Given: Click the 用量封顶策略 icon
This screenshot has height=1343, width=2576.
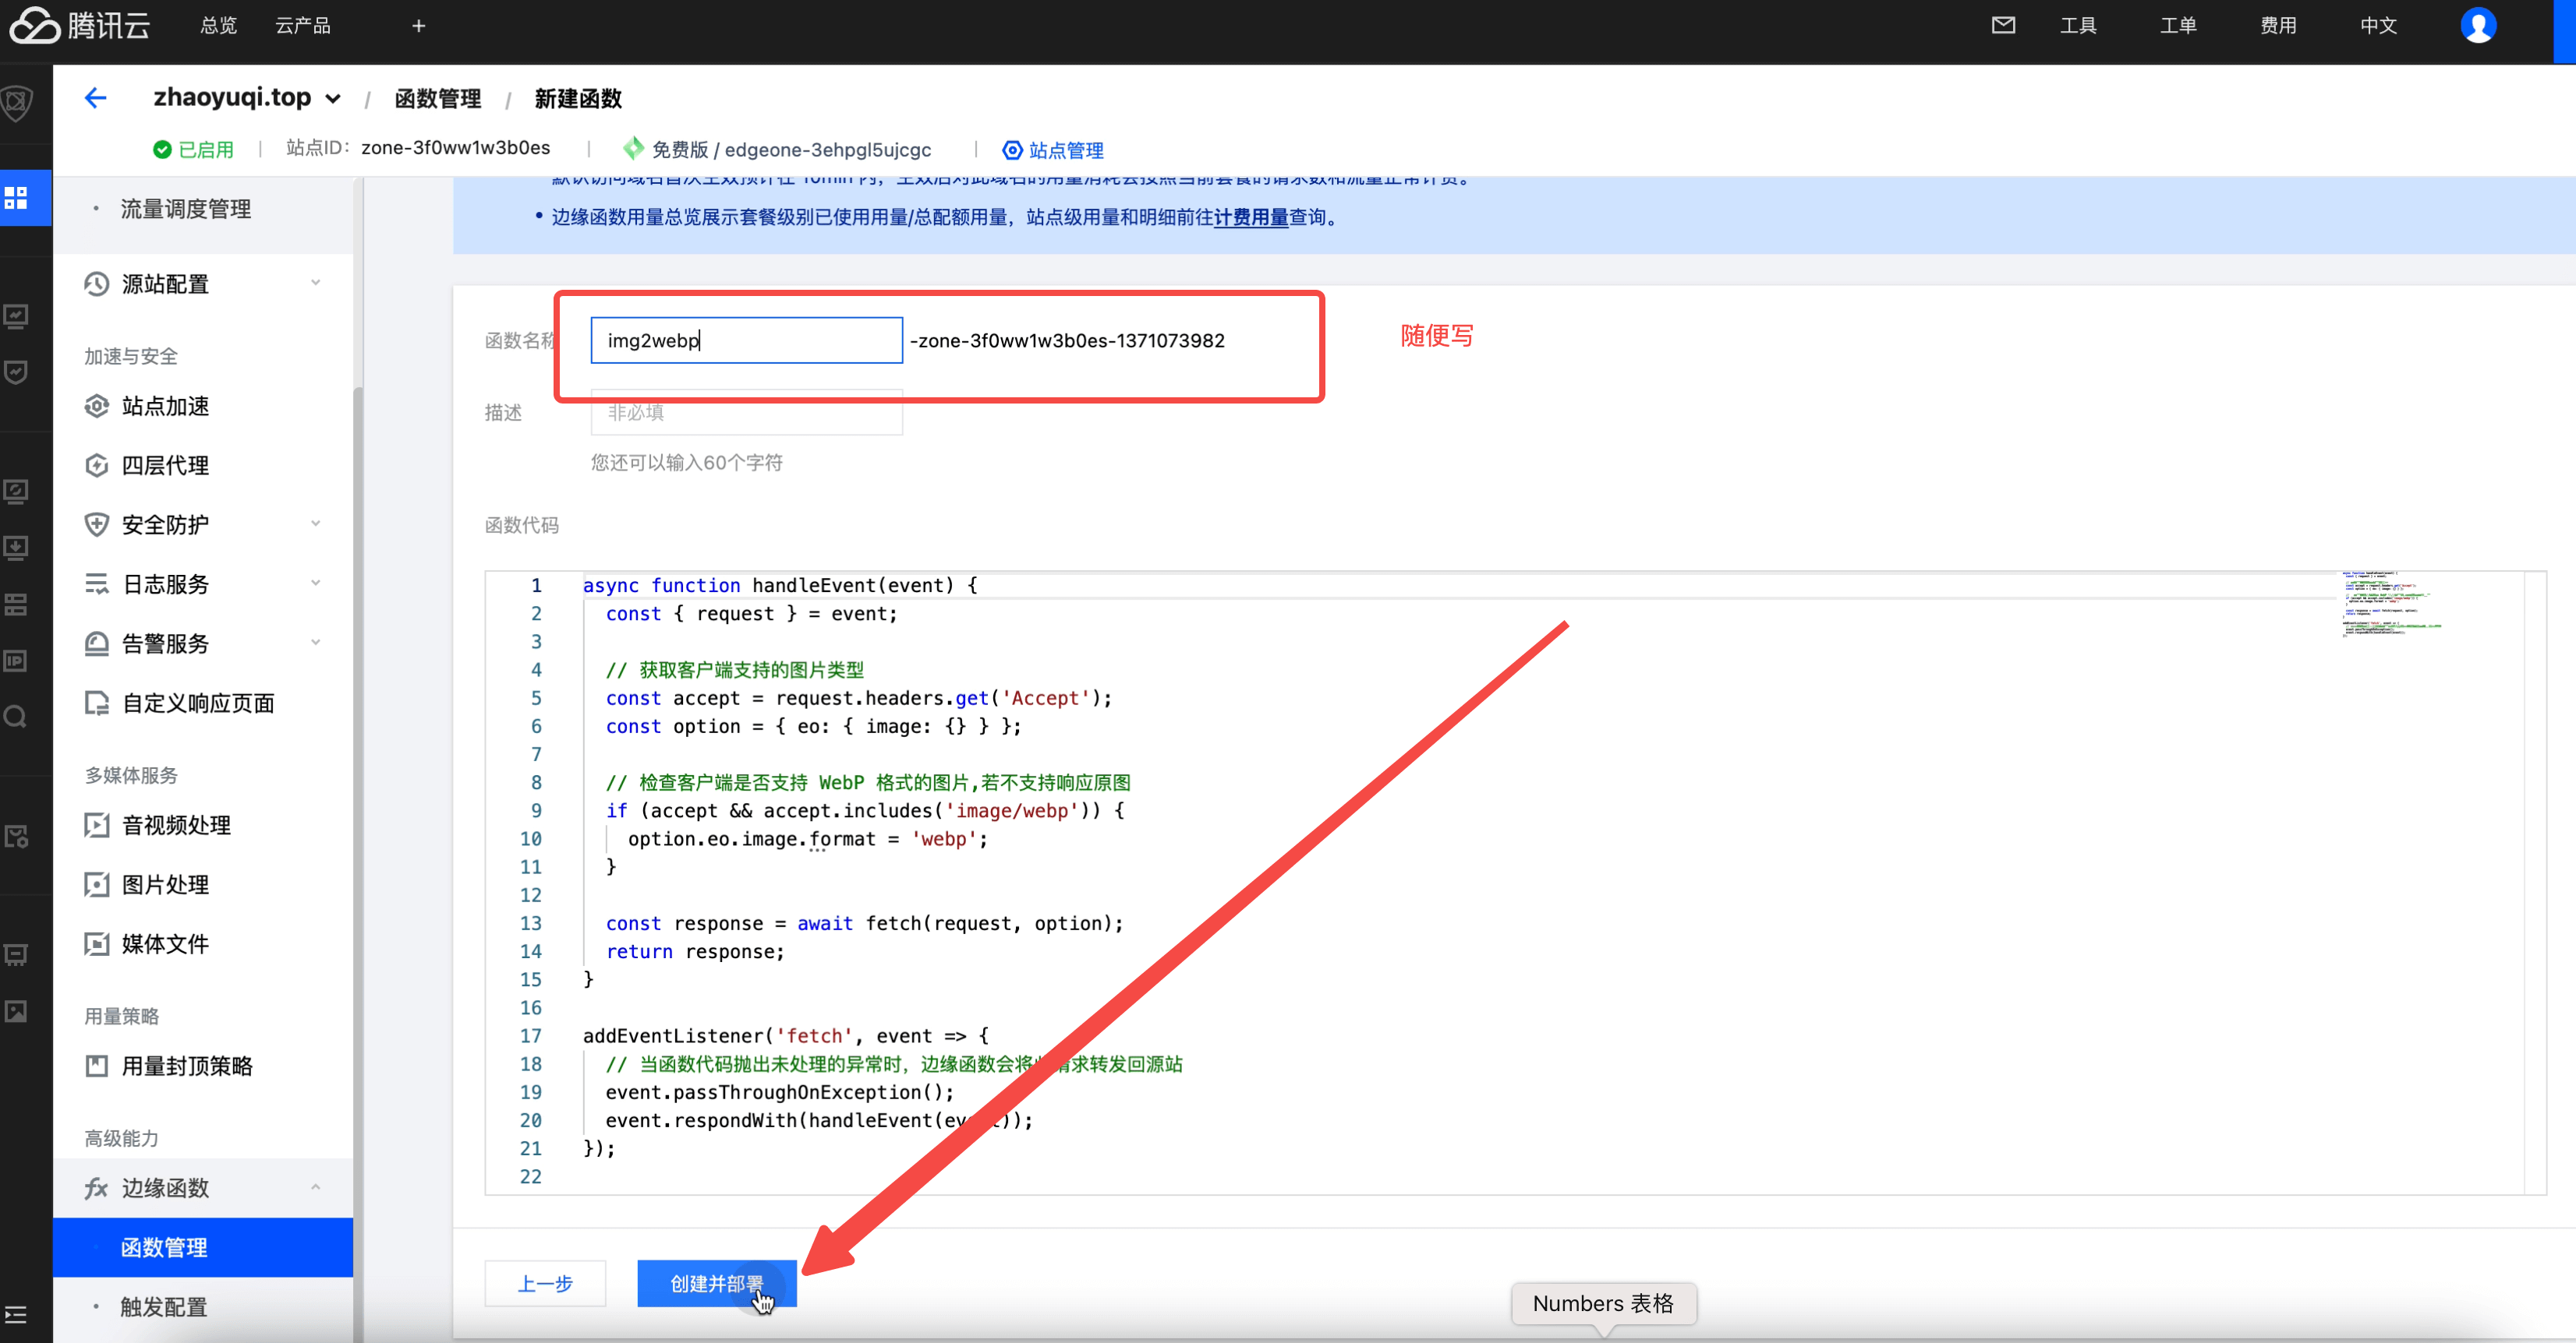Looking at the screenshot, I should pyautogui.click(x=96, y=1066).
